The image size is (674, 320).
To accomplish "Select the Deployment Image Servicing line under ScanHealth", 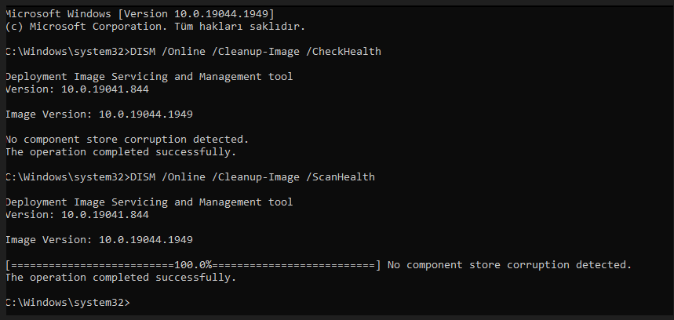I will tap(148, 202).
